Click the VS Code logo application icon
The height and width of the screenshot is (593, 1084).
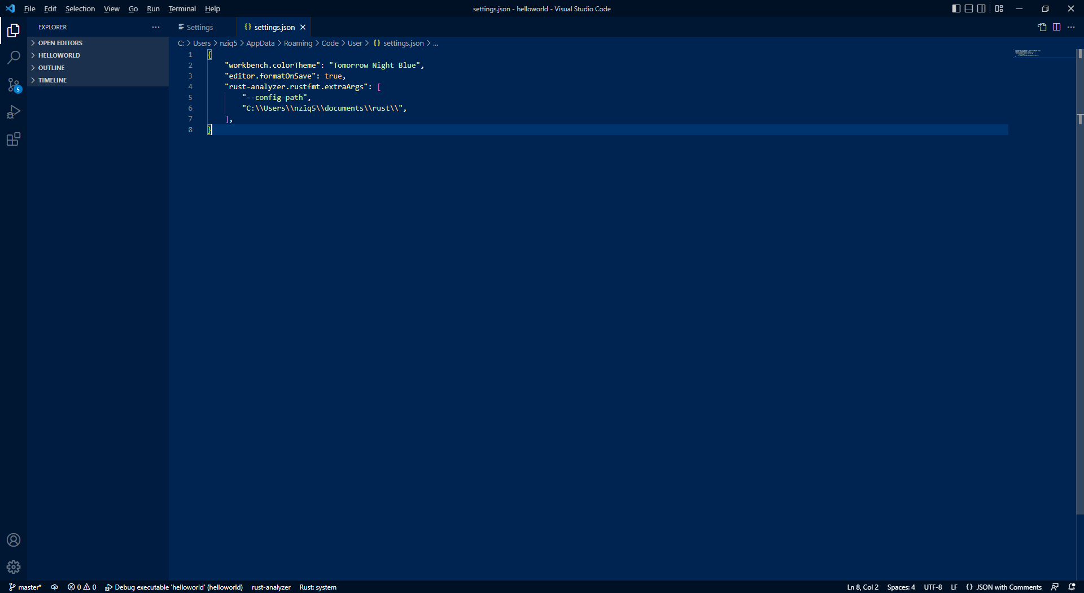10,8
